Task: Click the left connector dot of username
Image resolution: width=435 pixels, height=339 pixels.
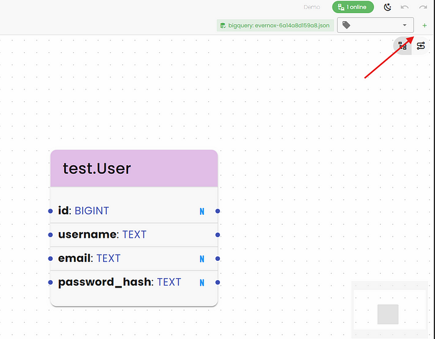Action: coord(50,235)
